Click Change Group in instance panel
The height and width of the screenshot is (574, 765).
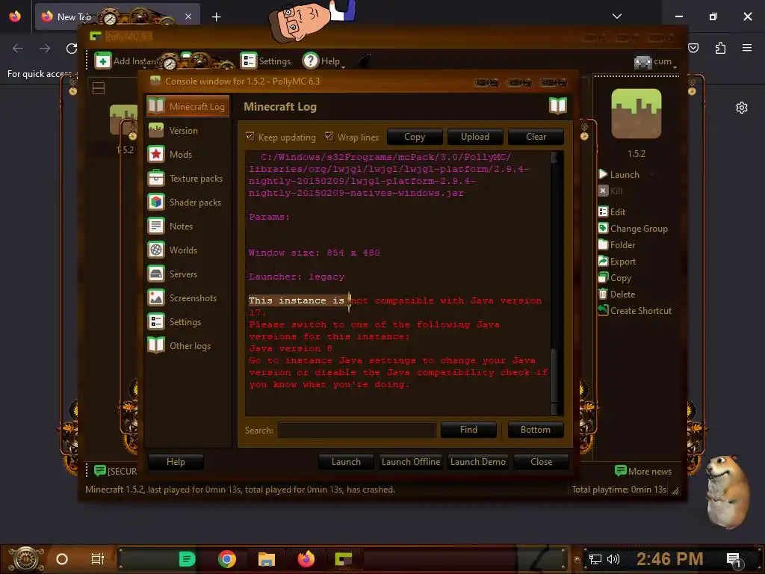(633, 229)
